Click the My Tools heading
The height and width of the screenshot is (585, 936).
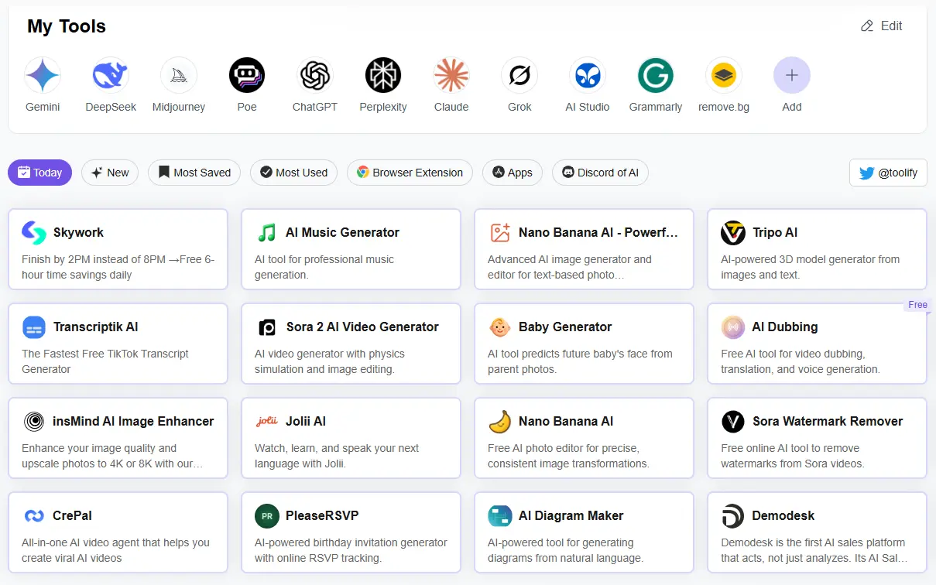(67, 26)
